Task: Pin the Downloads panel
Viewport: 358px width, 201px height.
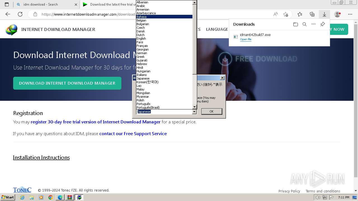Action: [322, 24]
